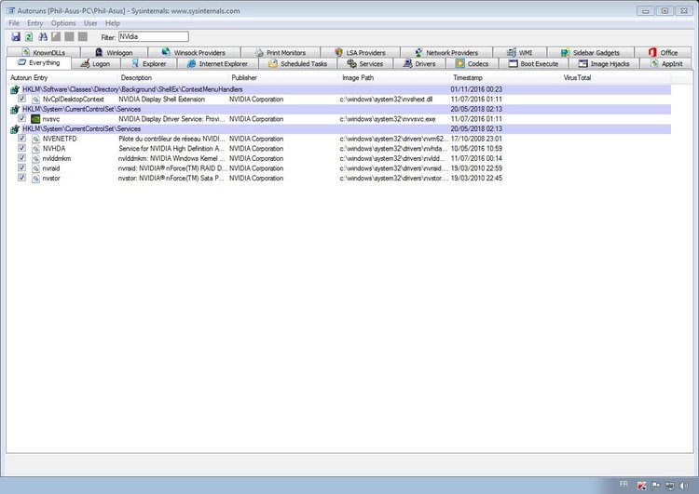
Task: Open the volume speaker tray icon
Action: pos(683,486)
